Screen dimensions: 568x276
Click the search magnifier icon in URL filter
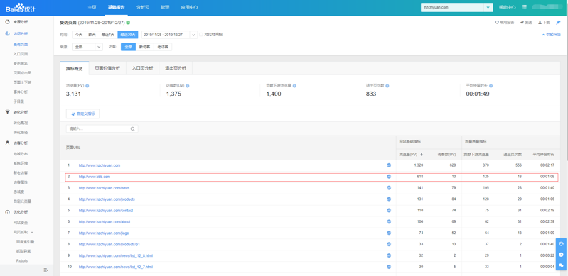133,128
